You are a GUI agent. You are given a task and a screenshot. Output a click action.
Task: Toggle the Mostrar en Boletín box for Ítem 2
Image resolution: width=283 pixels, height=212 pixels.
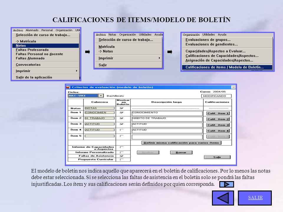[x=122, y=118]
